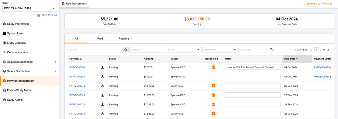
Task: Go to previous page arrow
Action: point(311,50)
